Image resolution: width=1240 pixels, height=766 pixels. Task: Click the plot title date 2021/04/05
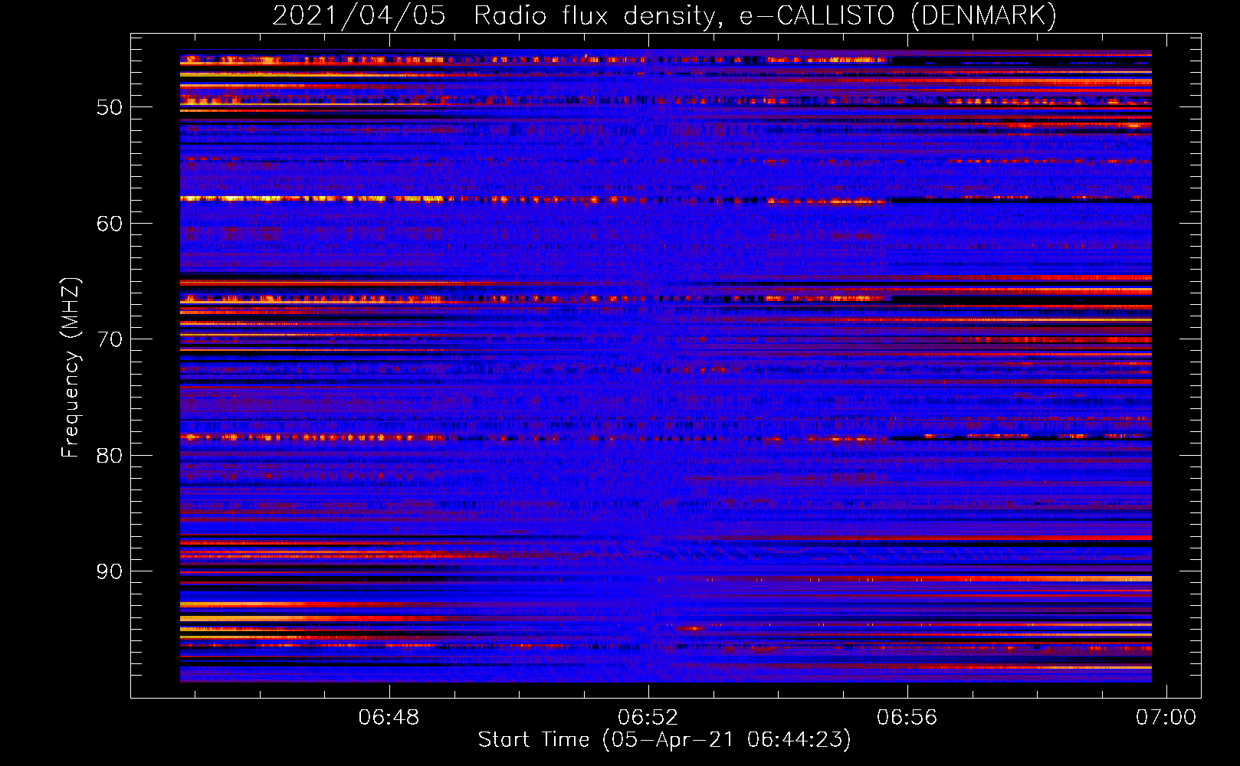click(x=359, y=16)
